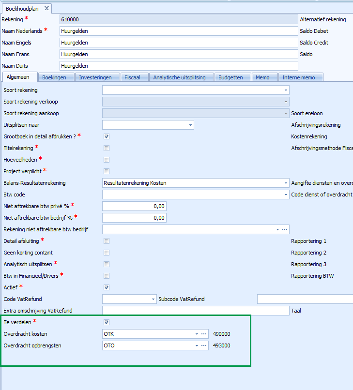Image resolution: width=353 pixels, height=390 pixels.
Task: Go to the Analytische uitsplitsing tab
Action: tap(180, 77)
